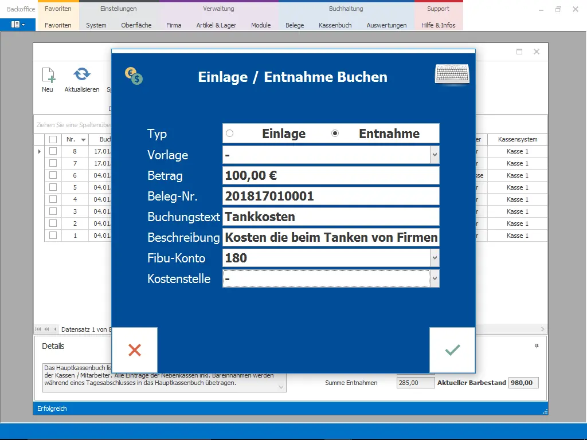Screen dimensions: 587x440
Task: Cancel the dialog with the red X
Action: pos(134,350)
